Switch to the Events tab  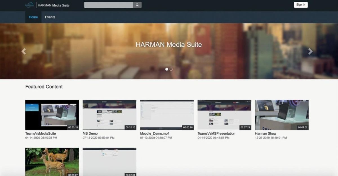[x=50, y=17]
